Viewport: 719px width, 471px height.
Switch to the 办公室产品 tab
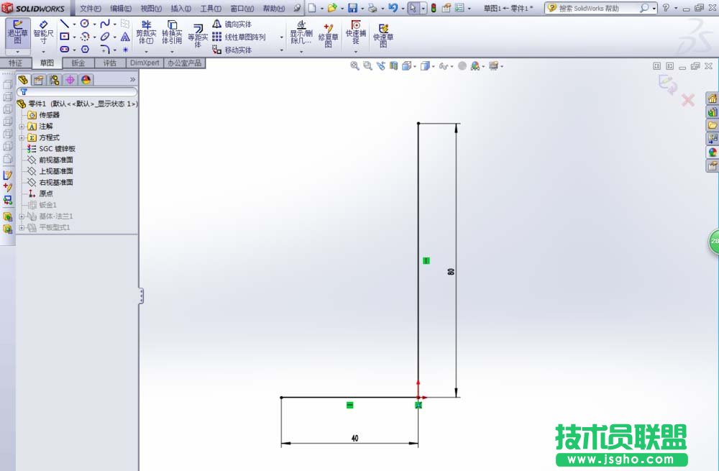[x=184, y=63]
